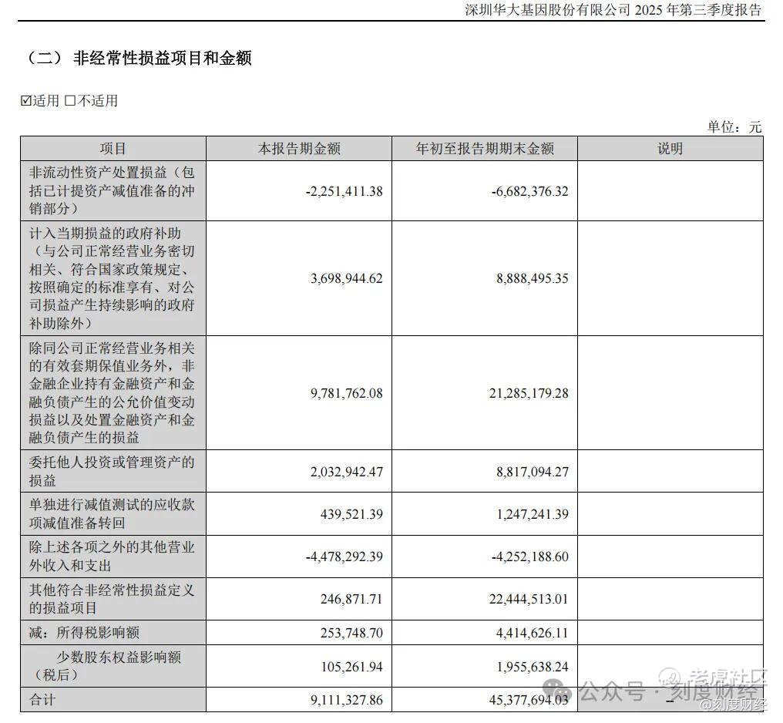Click the value -6,682,376.32
The image size is (783, 723).
click(529, 191)
